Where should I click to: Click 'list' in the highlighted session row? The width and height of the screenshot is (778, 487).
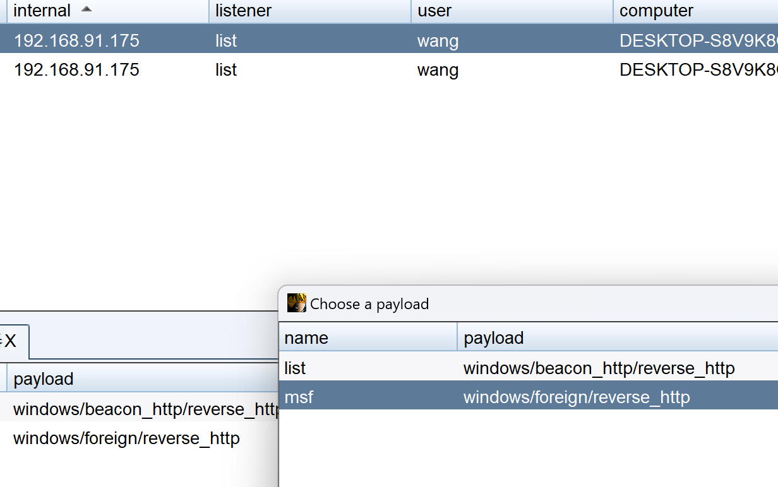(x=226, y=40)
